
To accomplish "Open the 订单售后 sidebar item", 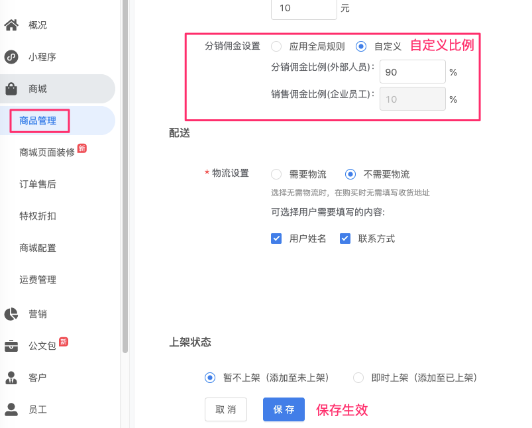I will [x=38, y=184].
